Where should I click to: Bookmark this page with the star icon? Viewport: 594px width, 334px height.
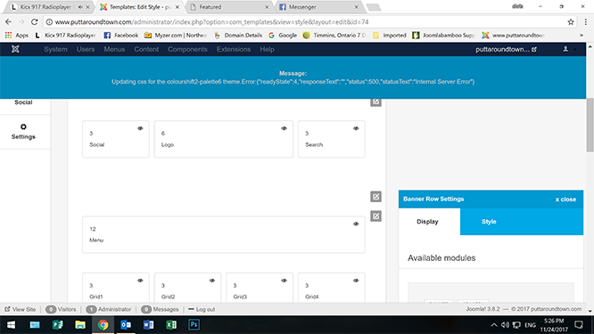click(571, 22)
